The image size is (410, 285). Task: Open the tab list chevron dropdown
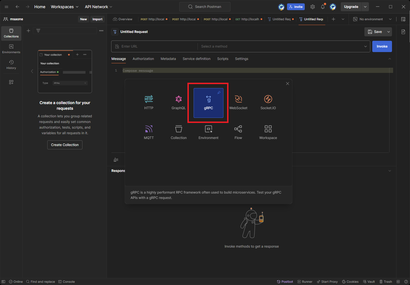pyautogui.click(x=343, y=19)
